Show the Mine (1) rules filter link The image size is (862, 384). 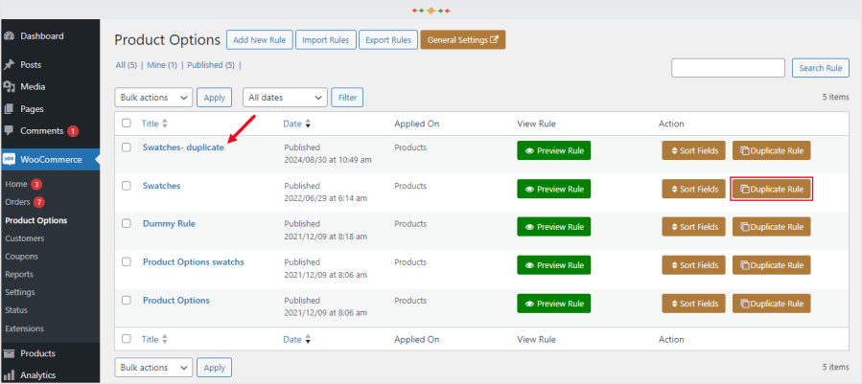(162, 65)
